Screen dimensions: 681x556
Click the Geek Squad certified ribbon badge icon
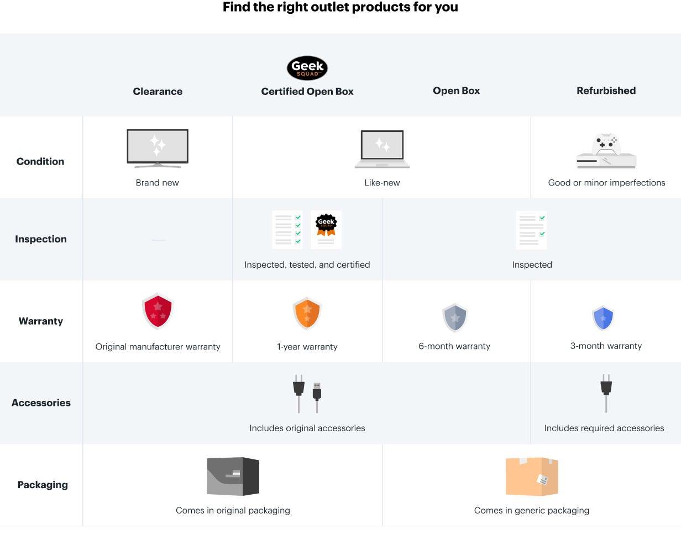pyautogui.click(x=326, y=229)
